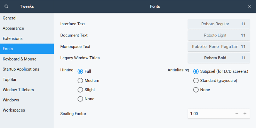Set hinting to None
The image size is (256, 128).
coord(80,99)
